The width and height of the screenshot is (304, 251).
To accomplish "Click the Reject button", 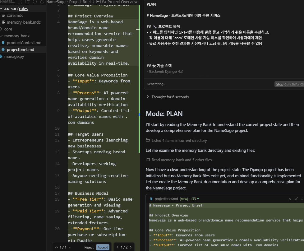I will 89,247.
